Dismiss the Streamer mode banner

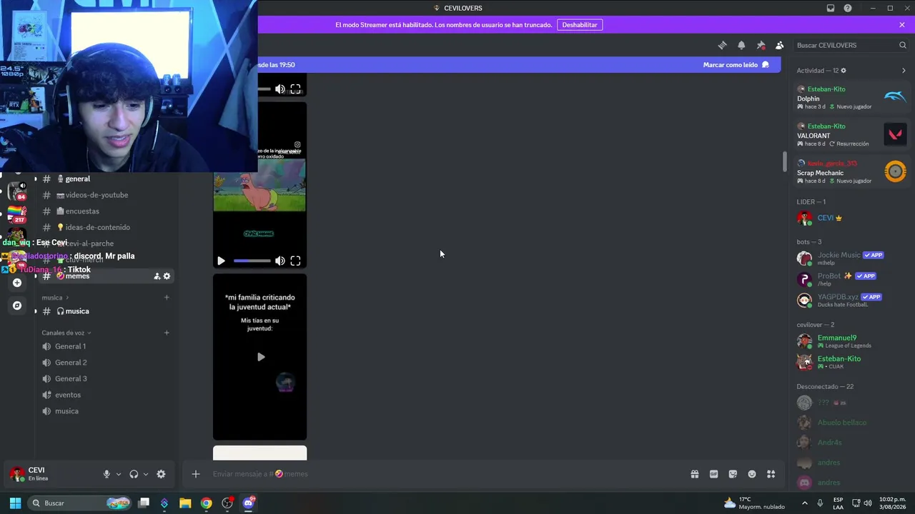tap(902, 25)
